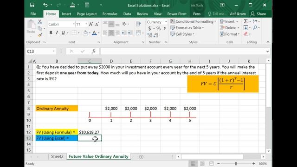The width and height of the screenshot is (297, 167).
Task: Click Sort & Filter icon
Action: click(x=255, y=21)
